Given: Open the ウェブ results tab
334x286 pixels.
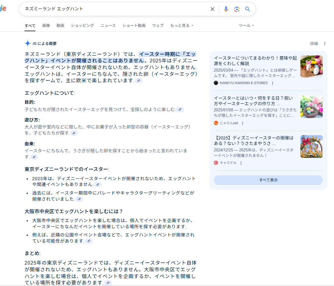Looking at the screenshot, I should [x=158, y=26].
